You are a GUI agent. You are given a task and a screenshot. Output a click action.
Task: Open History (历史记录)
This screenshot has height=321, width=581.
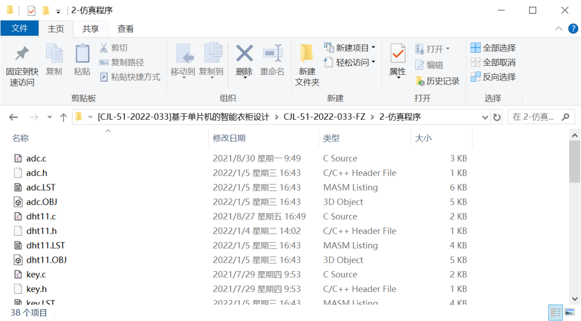point(437,81)
